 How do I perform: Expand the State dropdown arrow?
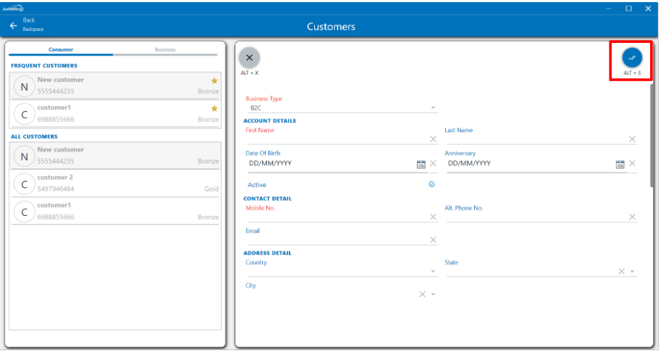[x=633, y=271]
